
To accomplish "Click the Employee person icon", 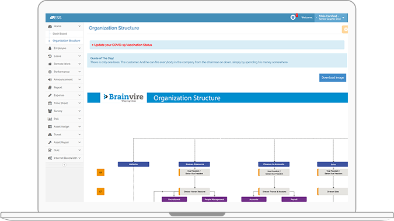I will coord(50,48).
